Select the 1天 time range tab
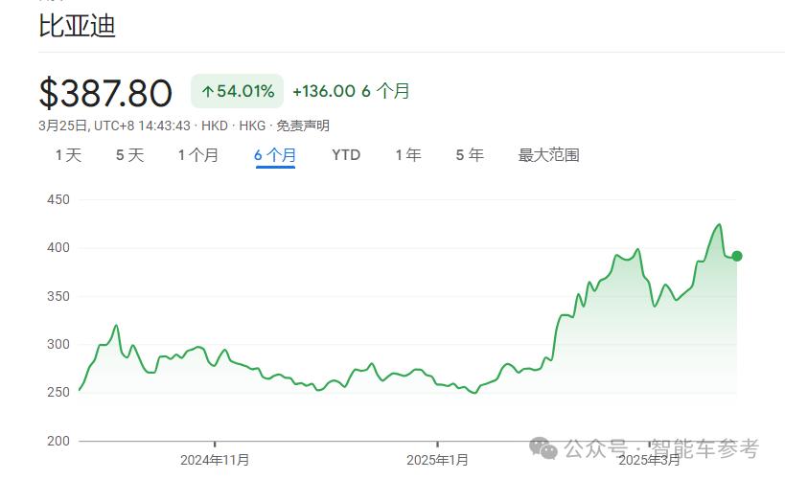785x480 pixels. (x=68, y=155)
